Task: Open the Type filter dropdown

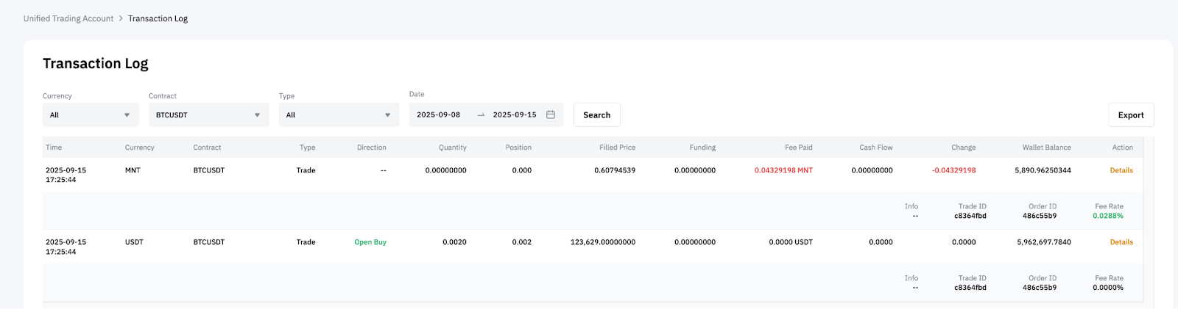Action: coord(339,115)
